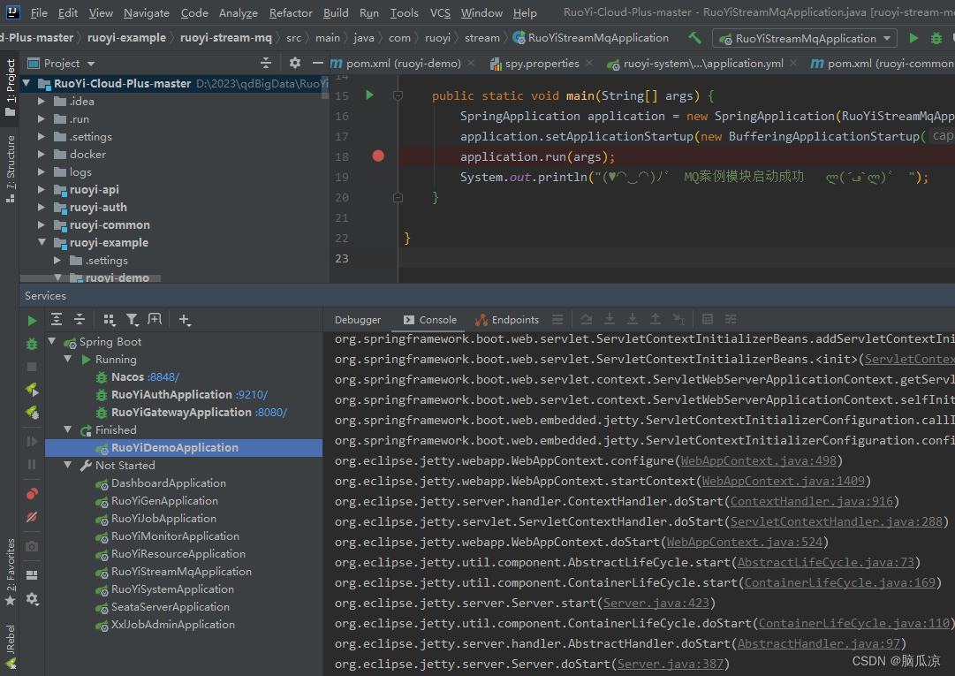Collapse the Not Started services group
Screen dimensions: 955x676
pos(68,466)
